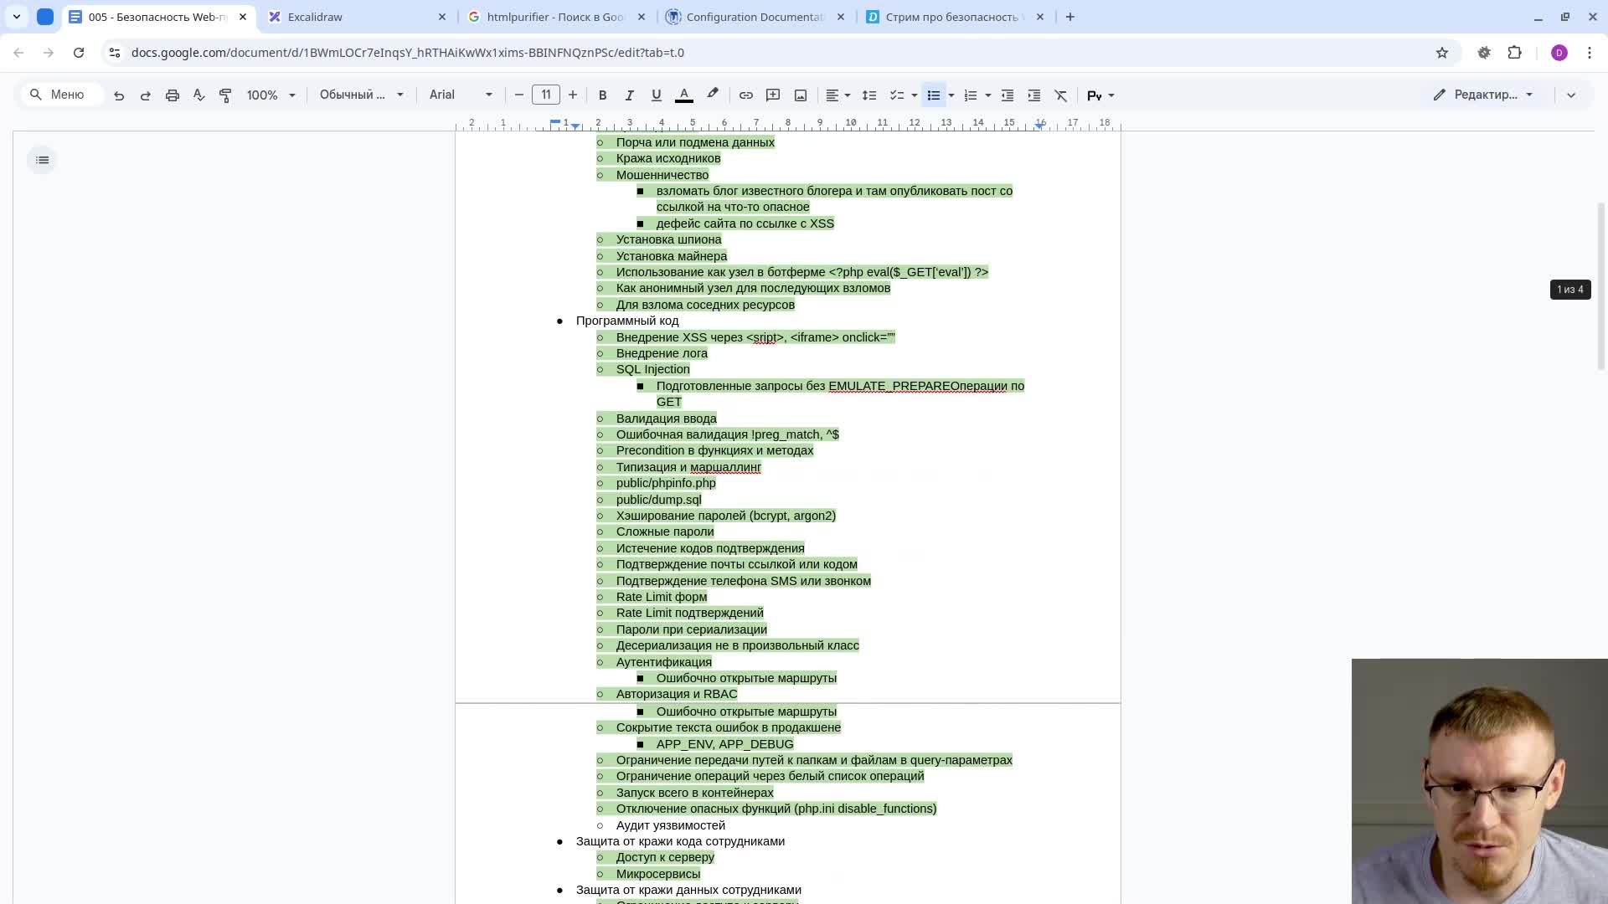Viewport: 1608px width, 904px height.
Task: Open the Arial font dropdown
Action: tap(461, 95)
